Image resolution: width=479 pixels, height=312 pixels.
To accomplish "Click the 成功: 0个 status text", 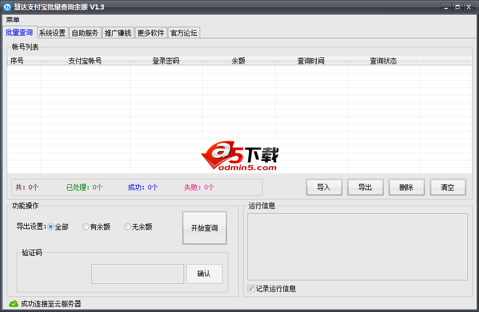I will pyautogui.click(x=143, y=187).
